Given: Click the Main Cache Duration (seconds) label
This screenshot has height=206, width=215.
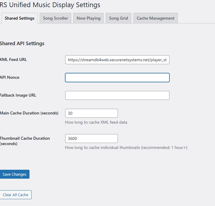Looking at the screenshot, I should (29, 113).
